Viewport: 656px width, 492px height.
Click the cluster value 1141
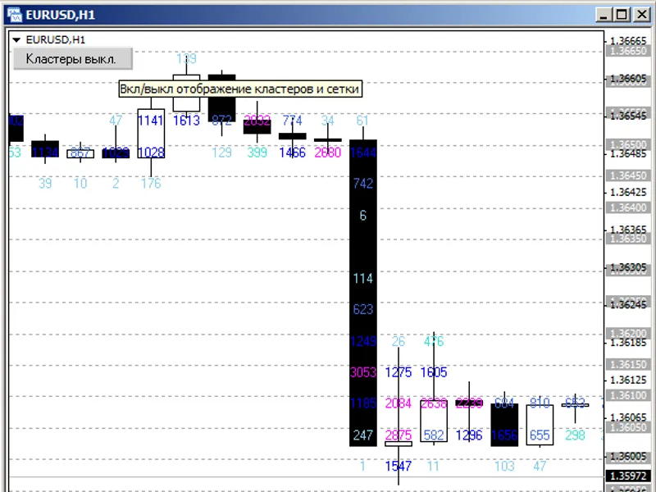(x=151, y=121)
